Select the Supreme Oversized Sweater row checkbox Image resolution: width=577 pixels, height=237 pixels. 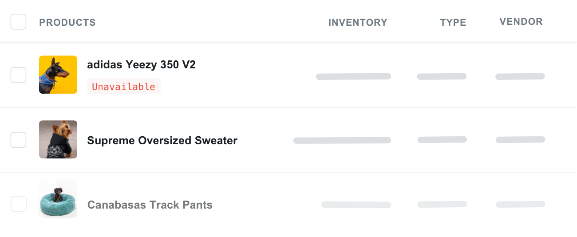pos(18,140)
